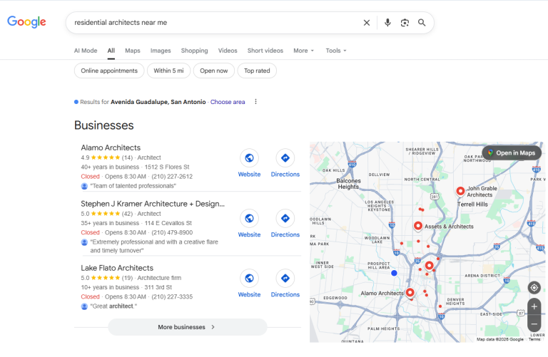
Task: Click Open in Maps button
Action: point(512,153)
